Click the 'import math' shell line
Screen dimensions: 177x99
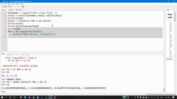point(14,79)
